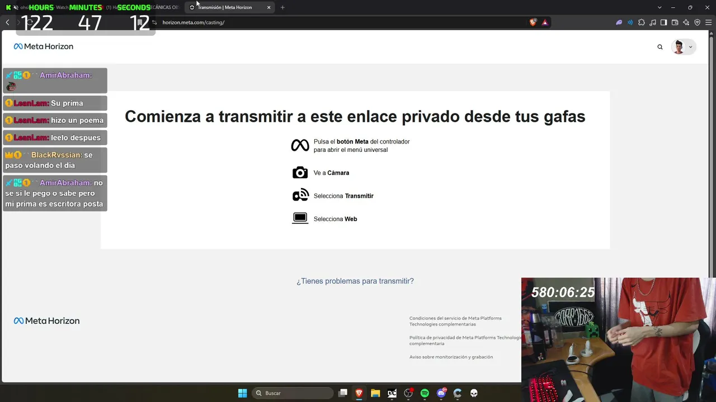Click the taskbar Buscar search box
The image size is (716, 402).
[293, 393]
